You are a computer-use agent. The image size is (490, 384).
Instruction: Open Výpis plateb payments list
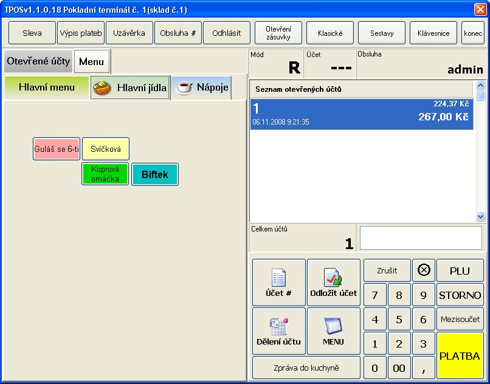[x=81, y=33]
